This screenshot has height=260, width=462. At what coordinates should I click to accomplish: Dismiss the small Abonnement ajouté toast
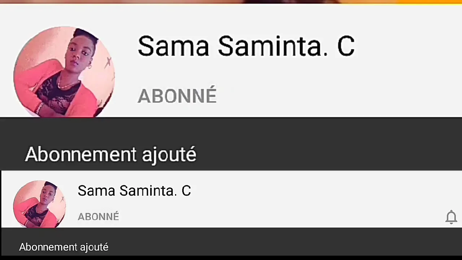64,247
